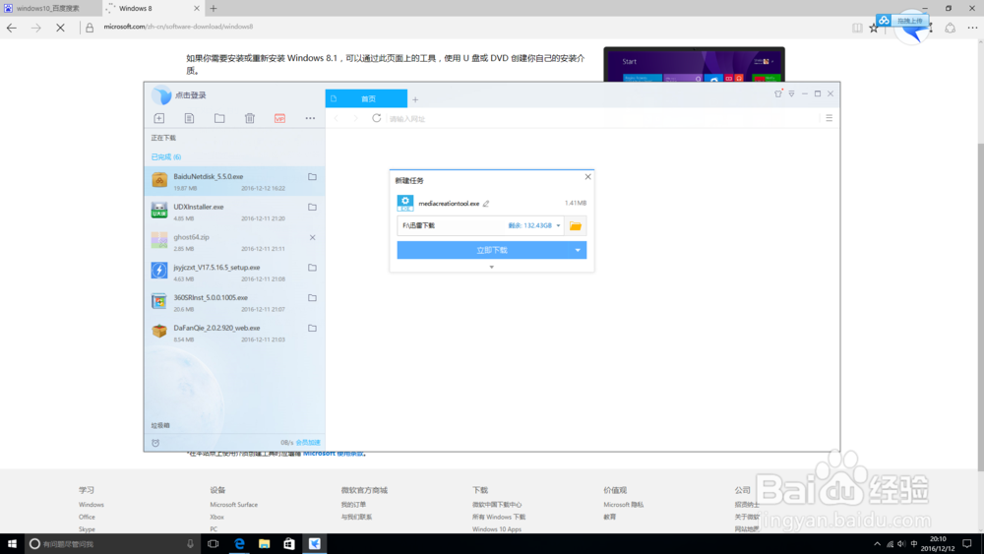Stop loading page with X button in Edge
Viewport: 984px width, 554px height.
tap(60, 28)
